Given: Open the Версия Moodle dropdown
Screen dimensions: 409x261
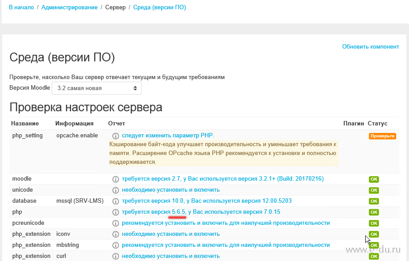Looking at the screenshot, I should (x=97, y=88).
